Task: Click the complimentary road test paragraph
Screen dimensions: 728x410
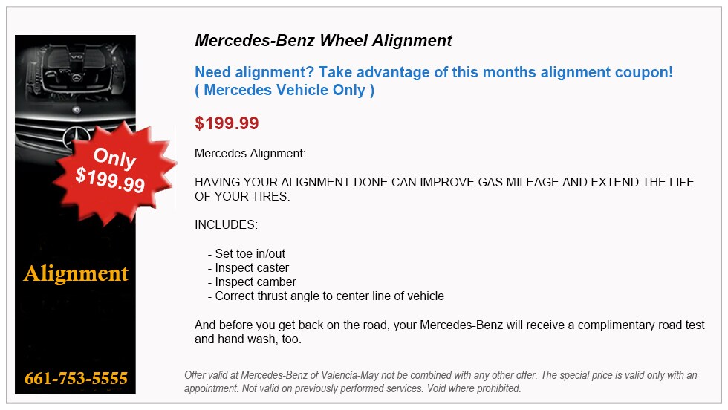Action: 449,331
